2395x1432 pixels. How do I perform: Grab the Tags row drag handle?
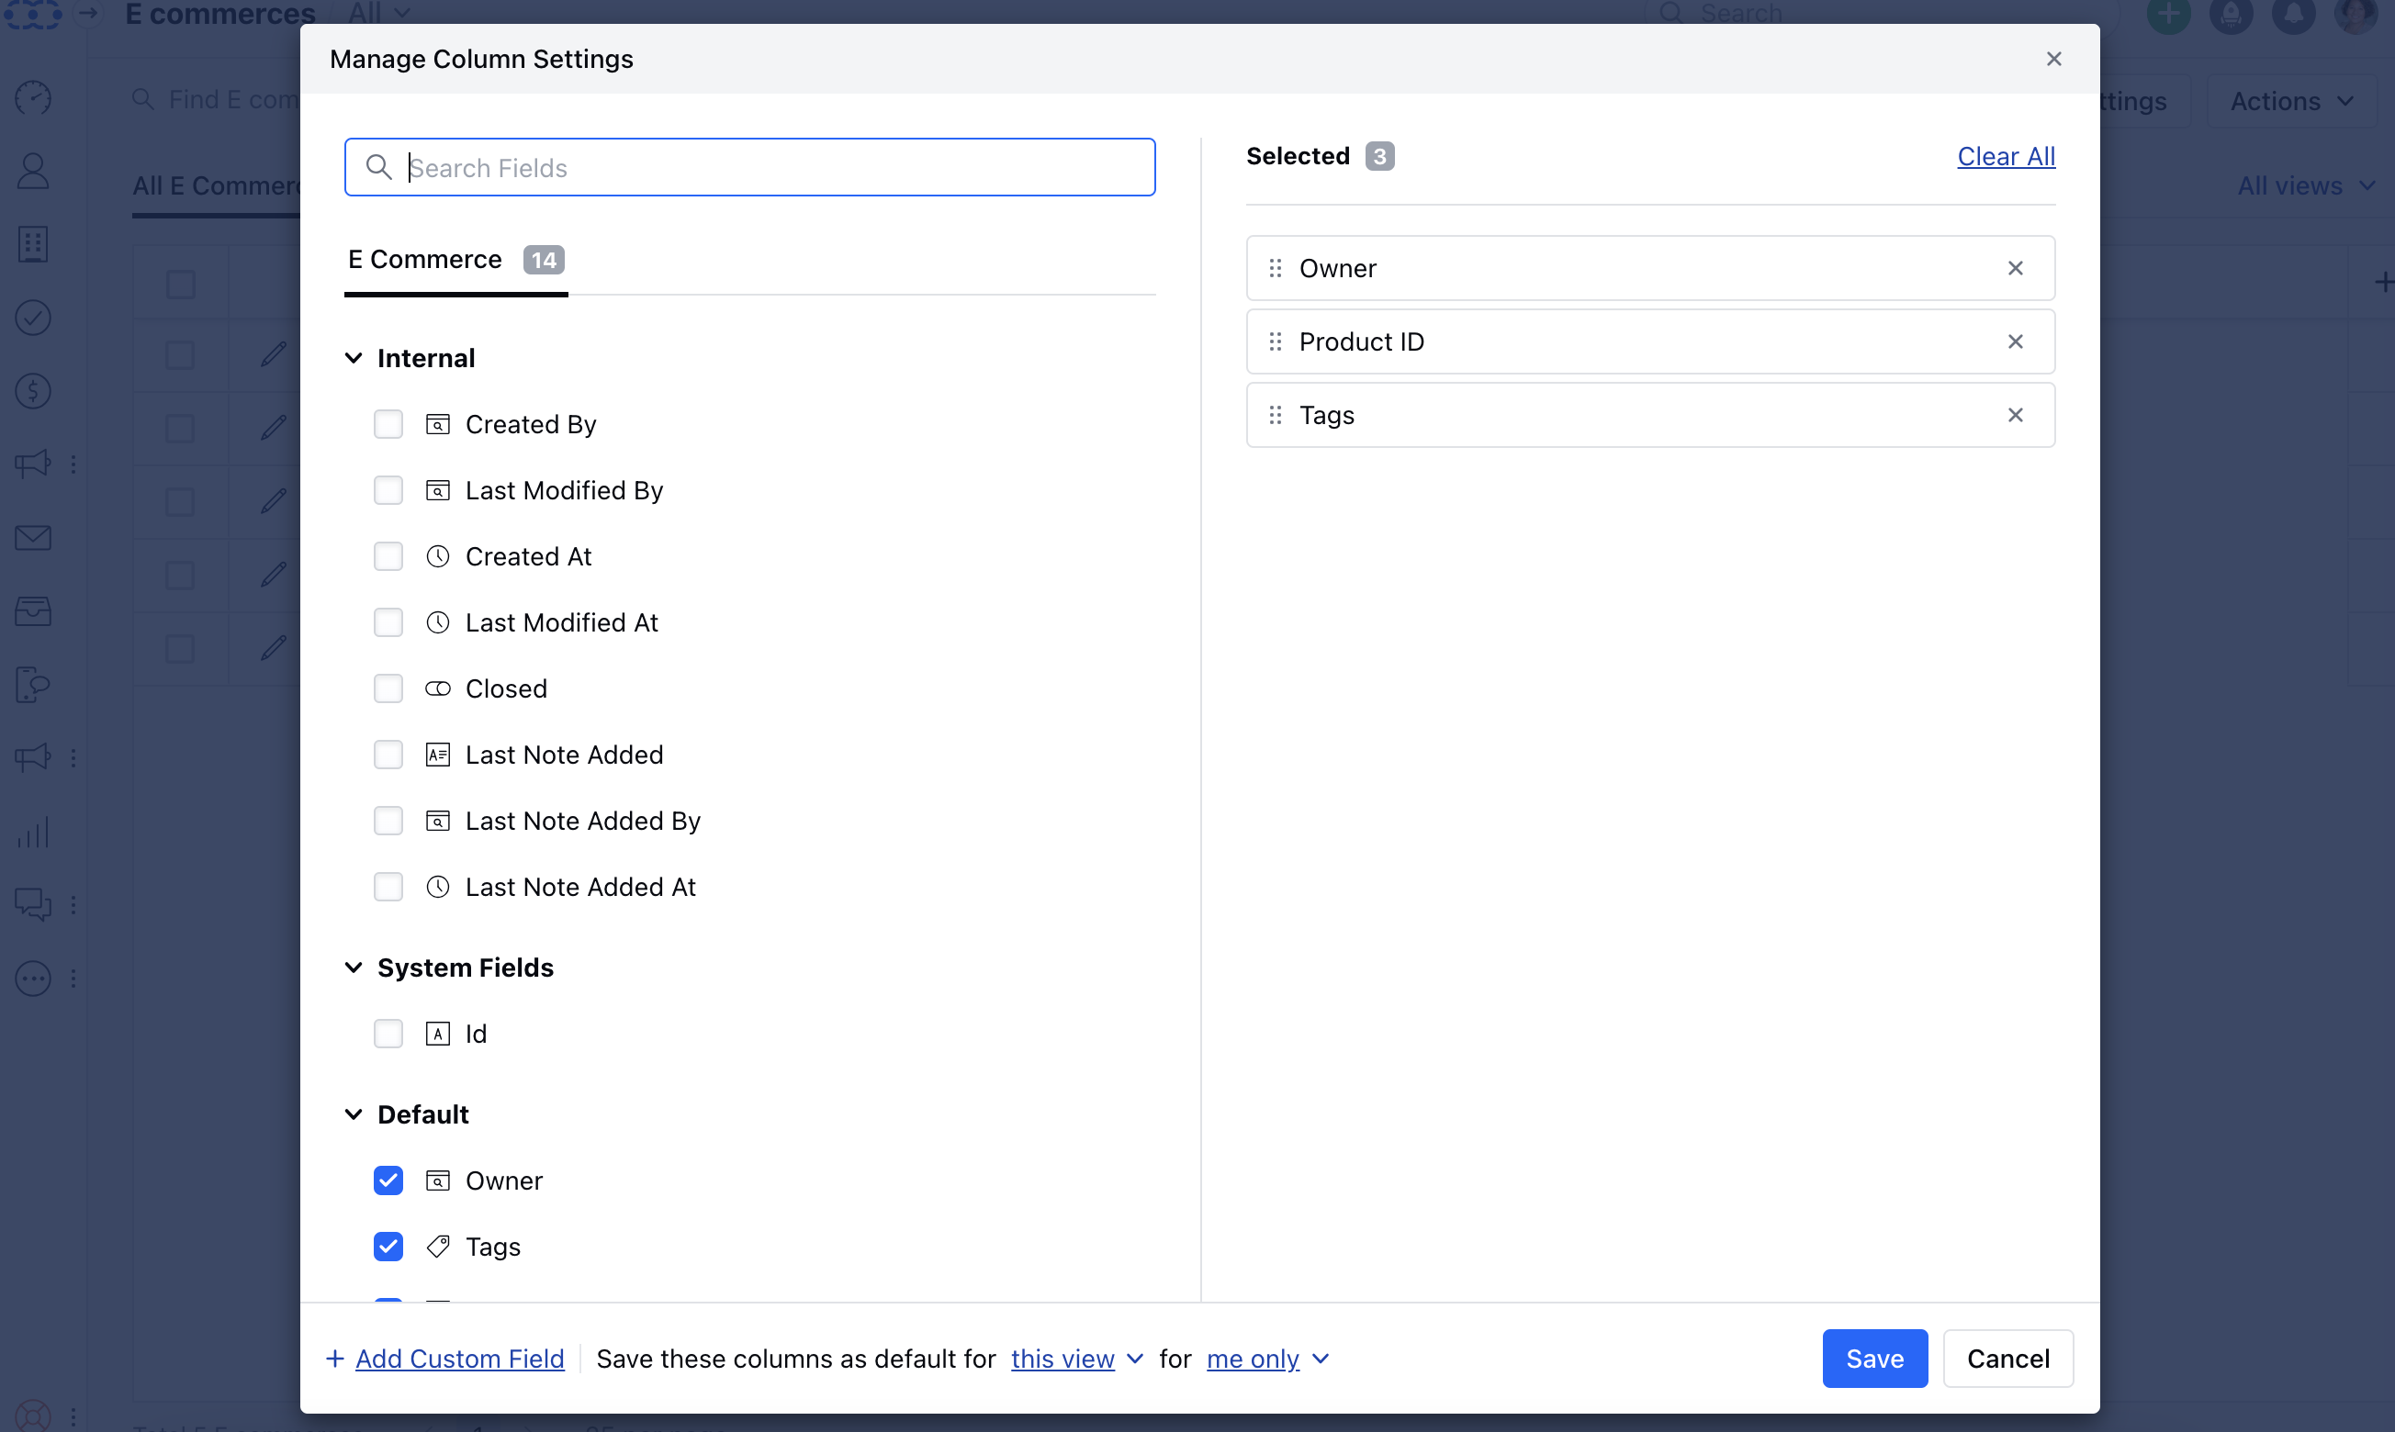pos(1276,415)
